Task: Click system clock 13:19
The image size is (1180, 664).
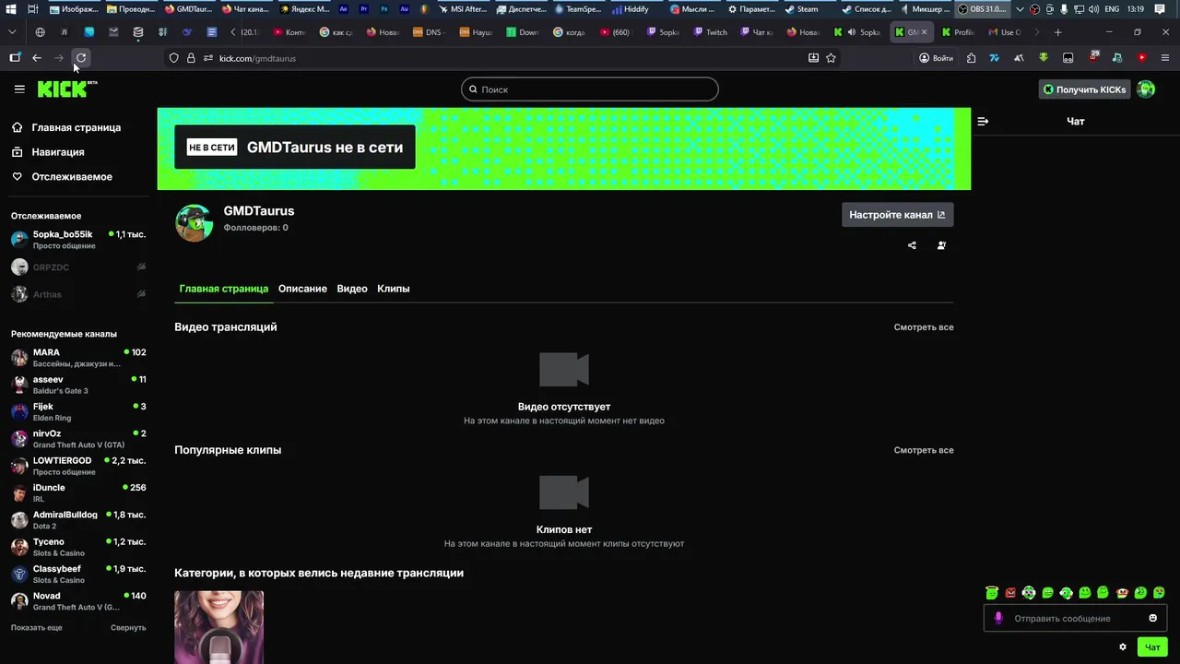Action: coord(1136,9)
